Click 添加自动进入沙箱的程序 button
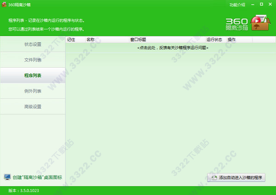Image resolution: width=276 pixels, height=195 pixels. (236, 177)
